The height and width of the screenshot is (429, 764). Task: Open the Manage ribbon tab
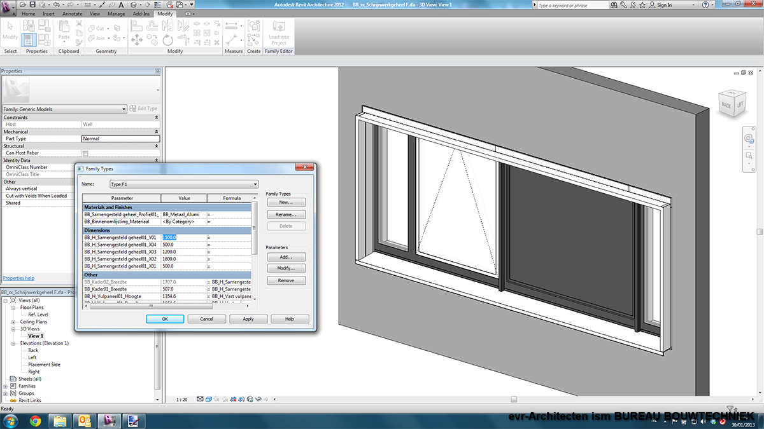coord(117,13)
